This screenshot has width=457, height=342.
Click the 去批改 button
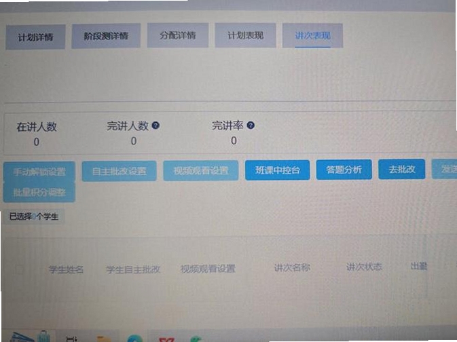401,169
